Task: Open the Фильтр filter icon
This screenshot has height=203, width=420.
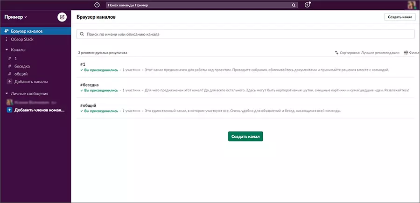Action: (406, 53)
